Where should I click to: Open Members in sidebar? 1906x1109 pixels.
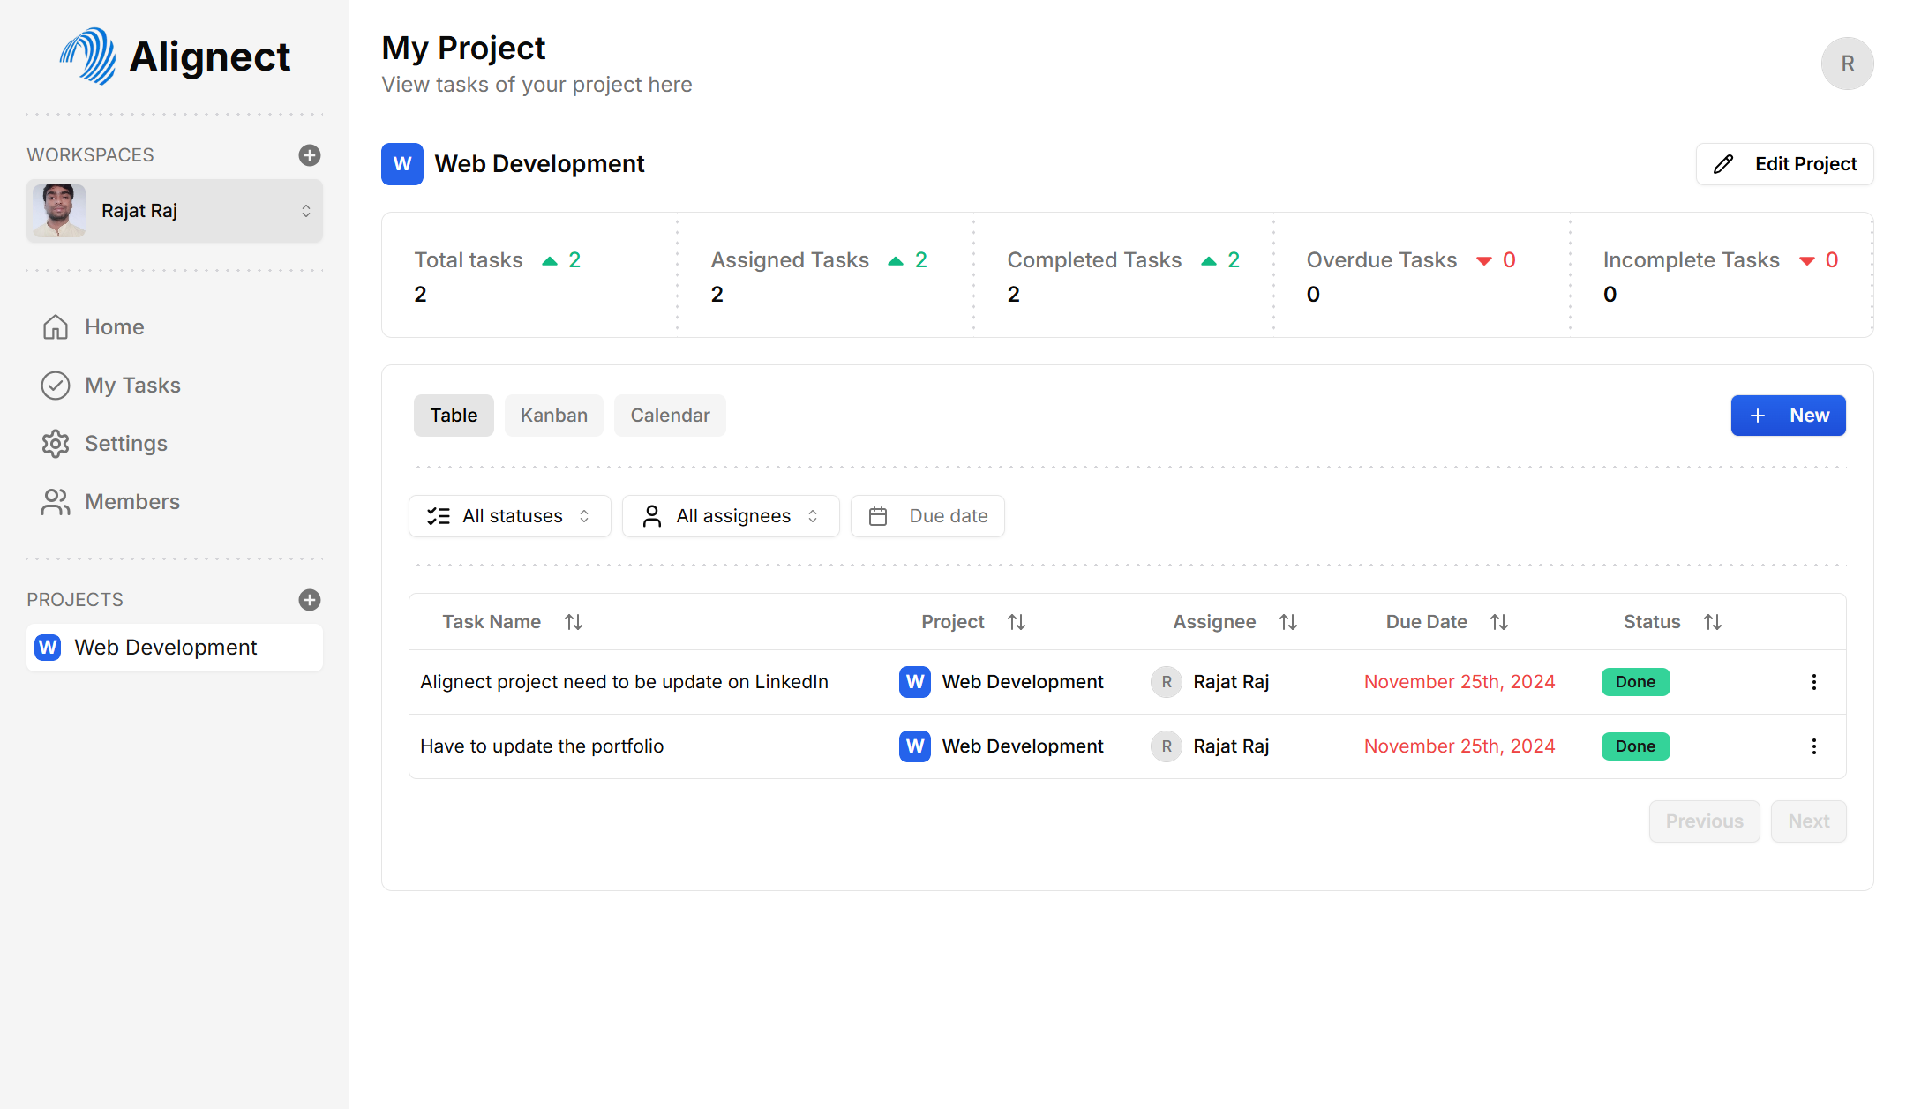point(175,502)
